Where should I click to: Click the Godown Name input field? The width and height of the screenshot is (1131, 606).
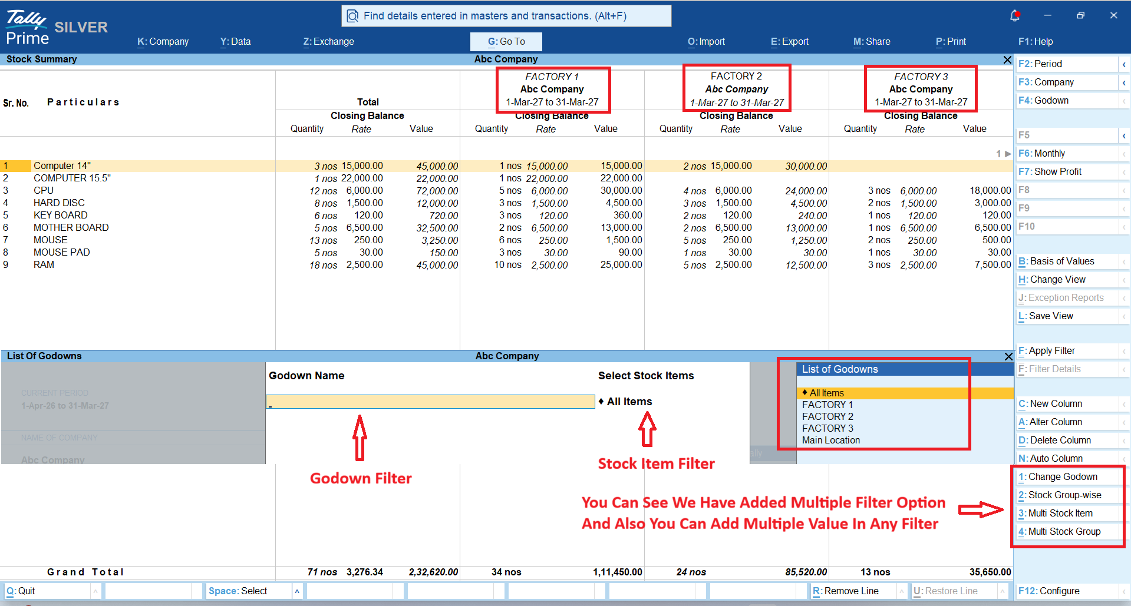point(430,402)
